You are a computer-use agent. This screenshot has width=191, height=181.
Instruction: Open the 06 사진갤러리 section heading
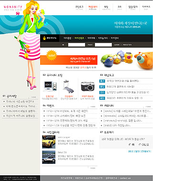click(x=51, y=132)
